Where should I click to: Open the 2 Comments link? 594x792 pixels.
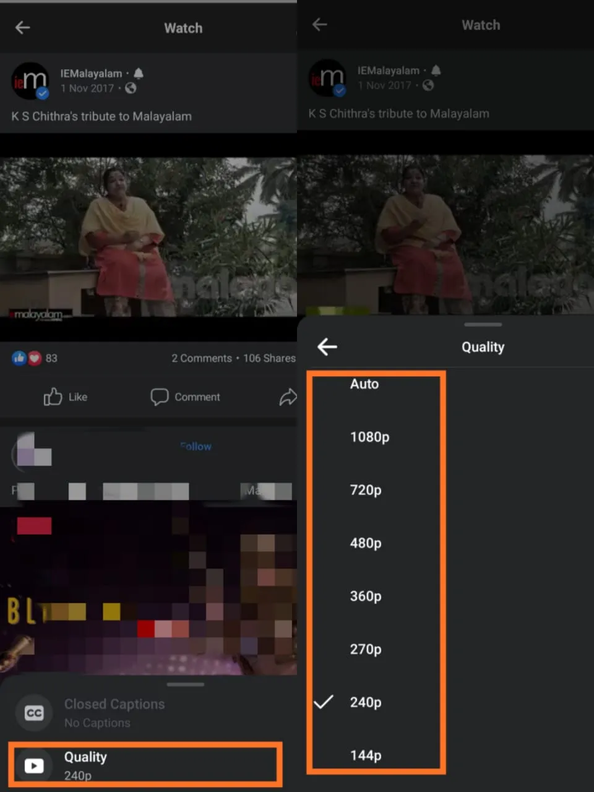coord(201,358)
